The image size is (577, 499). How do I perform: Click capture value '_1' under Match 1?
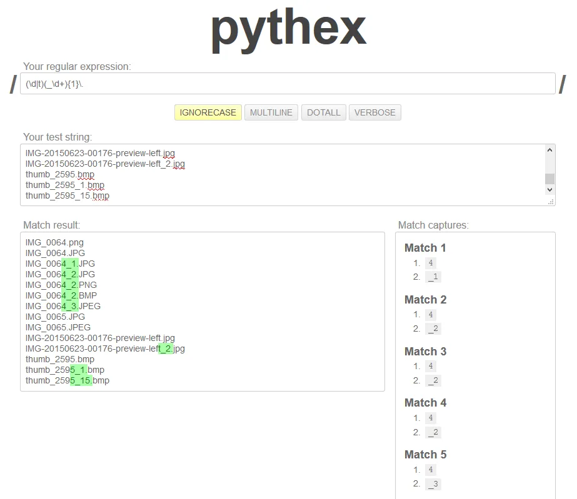[x=433, y=277]
